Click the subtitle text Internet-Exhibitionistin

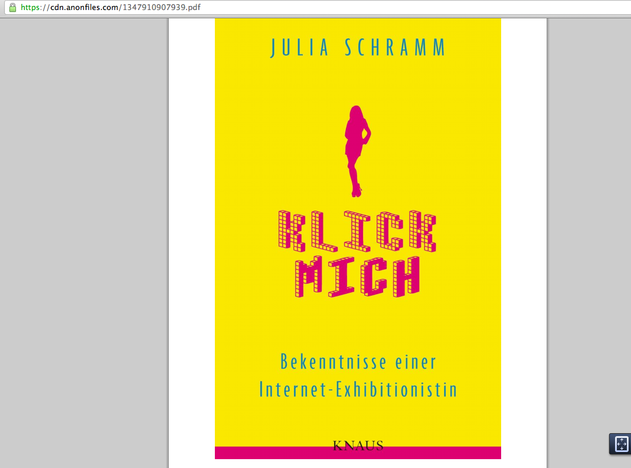[x=358, y=390]
